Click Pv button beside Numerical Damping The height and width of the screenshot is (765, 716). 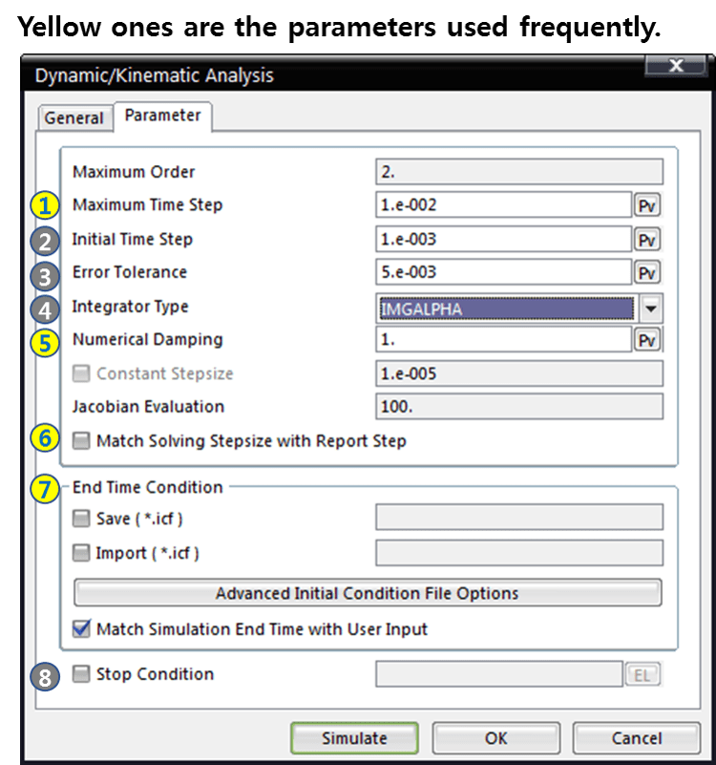pos(647,340)
